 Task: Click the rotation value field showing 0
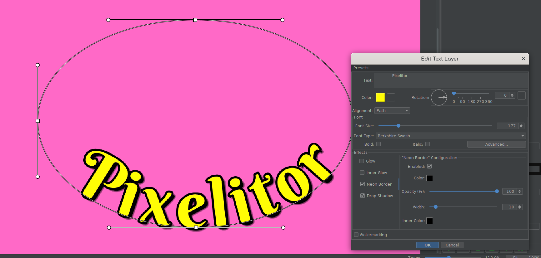pos(502,95)
